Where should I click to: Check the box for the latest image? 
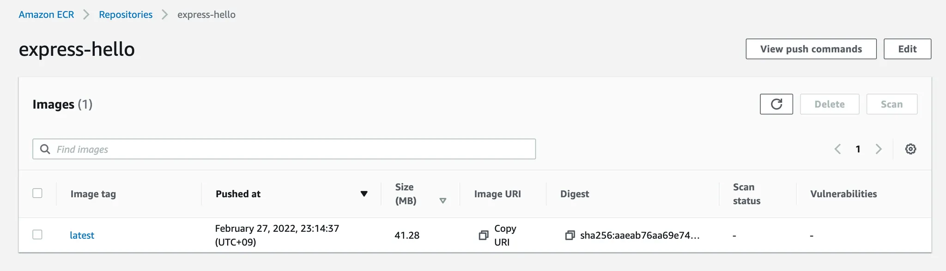coord(37,235)
